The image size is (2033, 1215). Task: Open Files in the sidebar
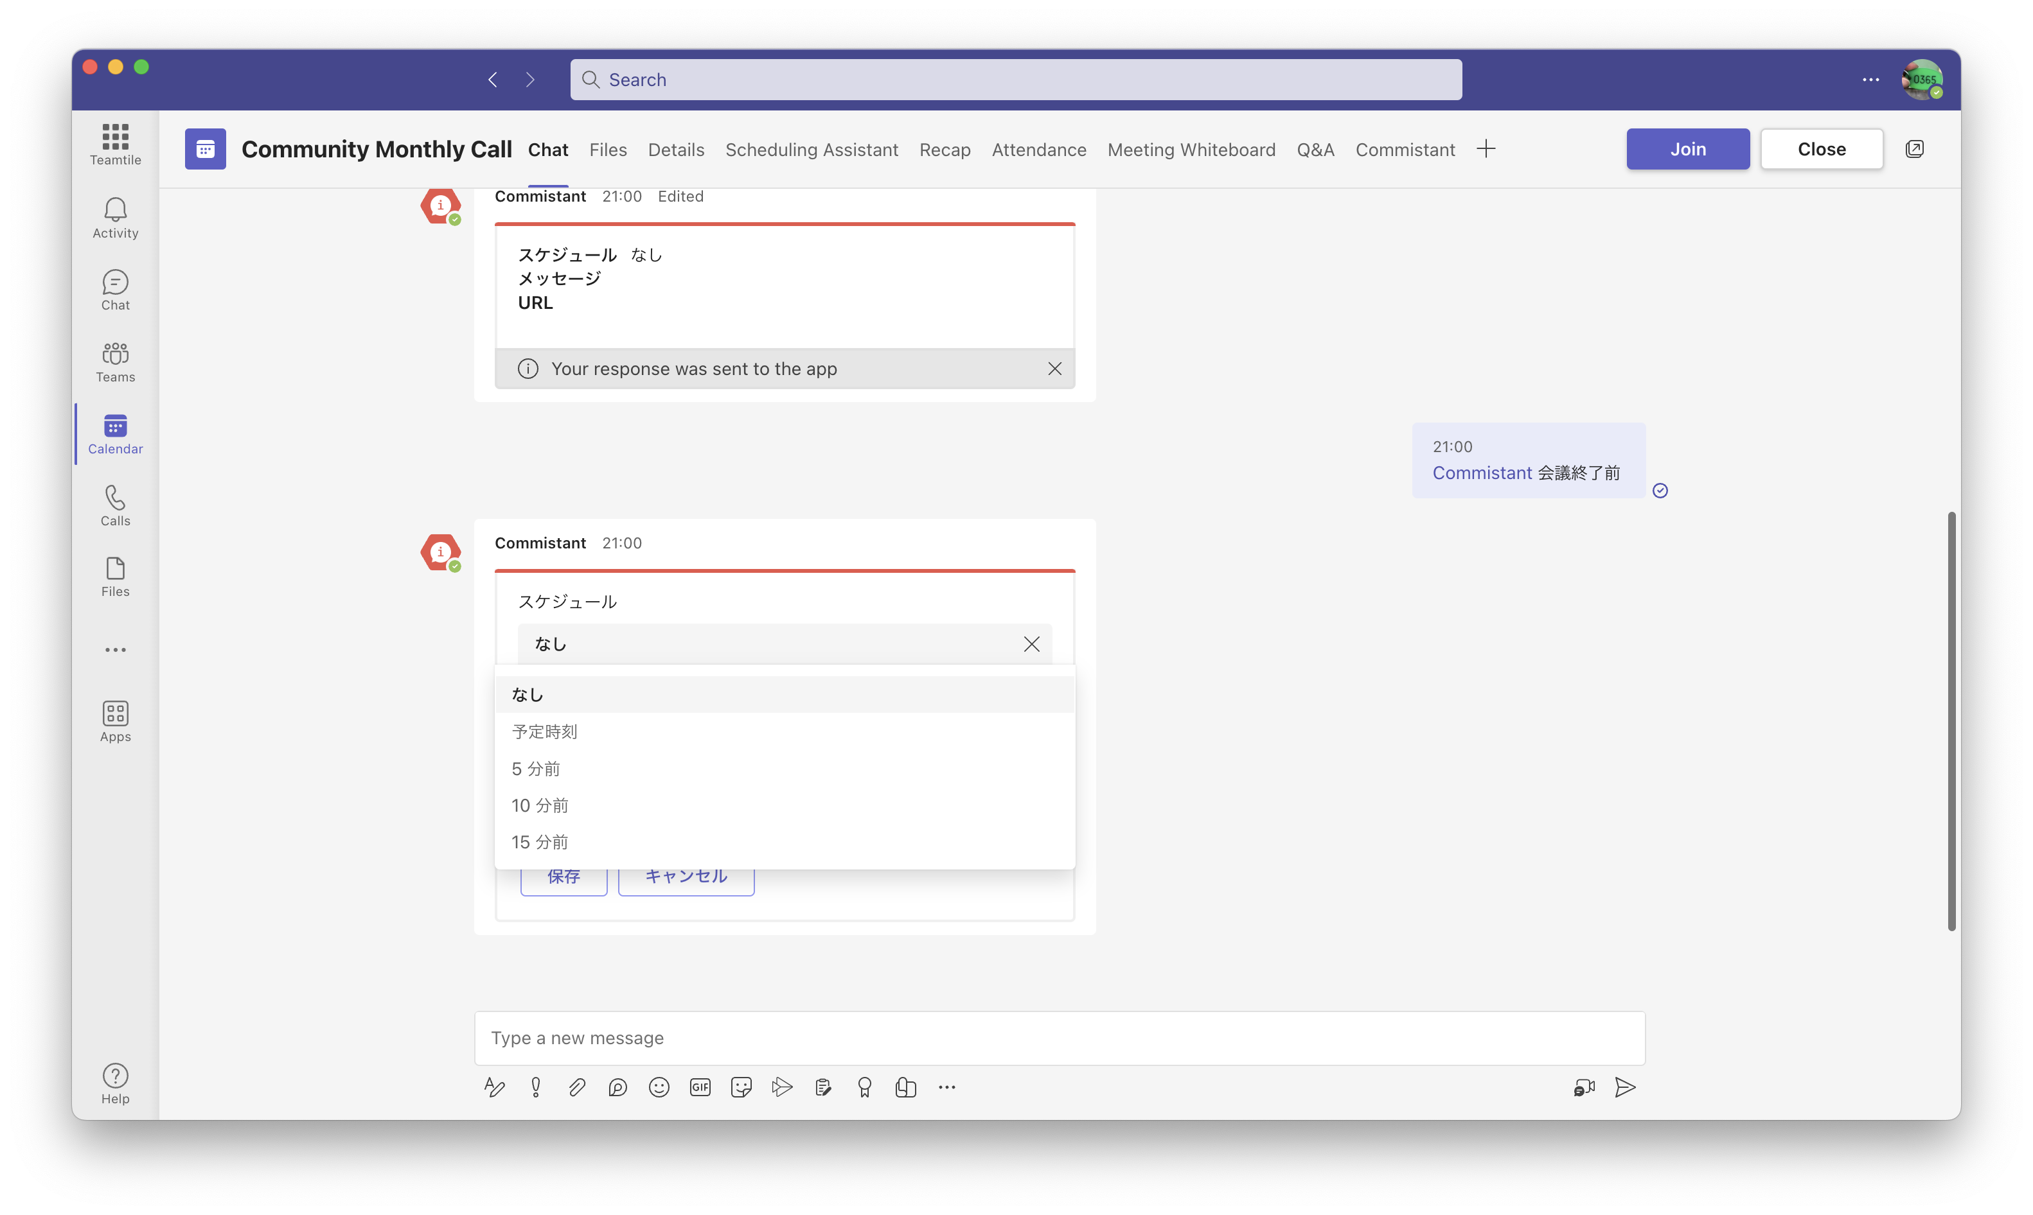coord(116,577)
